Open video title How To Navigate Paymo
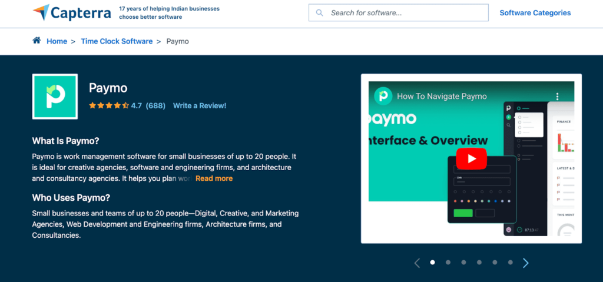This screenshot has height=282, width=603. click(x=442, y=96)
